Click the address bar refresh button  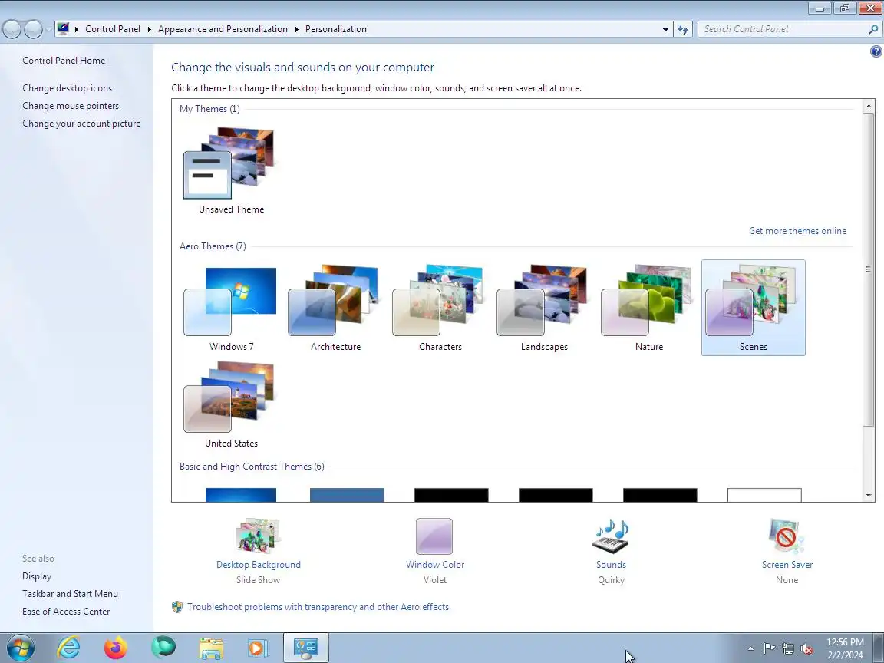[x=683, y=29]
